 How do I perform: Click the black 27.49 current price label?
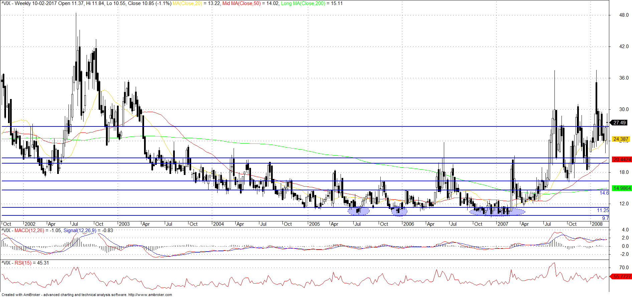tap(619, 123)
